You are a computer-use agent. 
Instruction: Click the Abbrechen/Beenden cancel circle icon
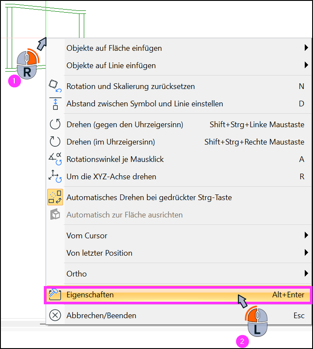click(x=55, y=315)
